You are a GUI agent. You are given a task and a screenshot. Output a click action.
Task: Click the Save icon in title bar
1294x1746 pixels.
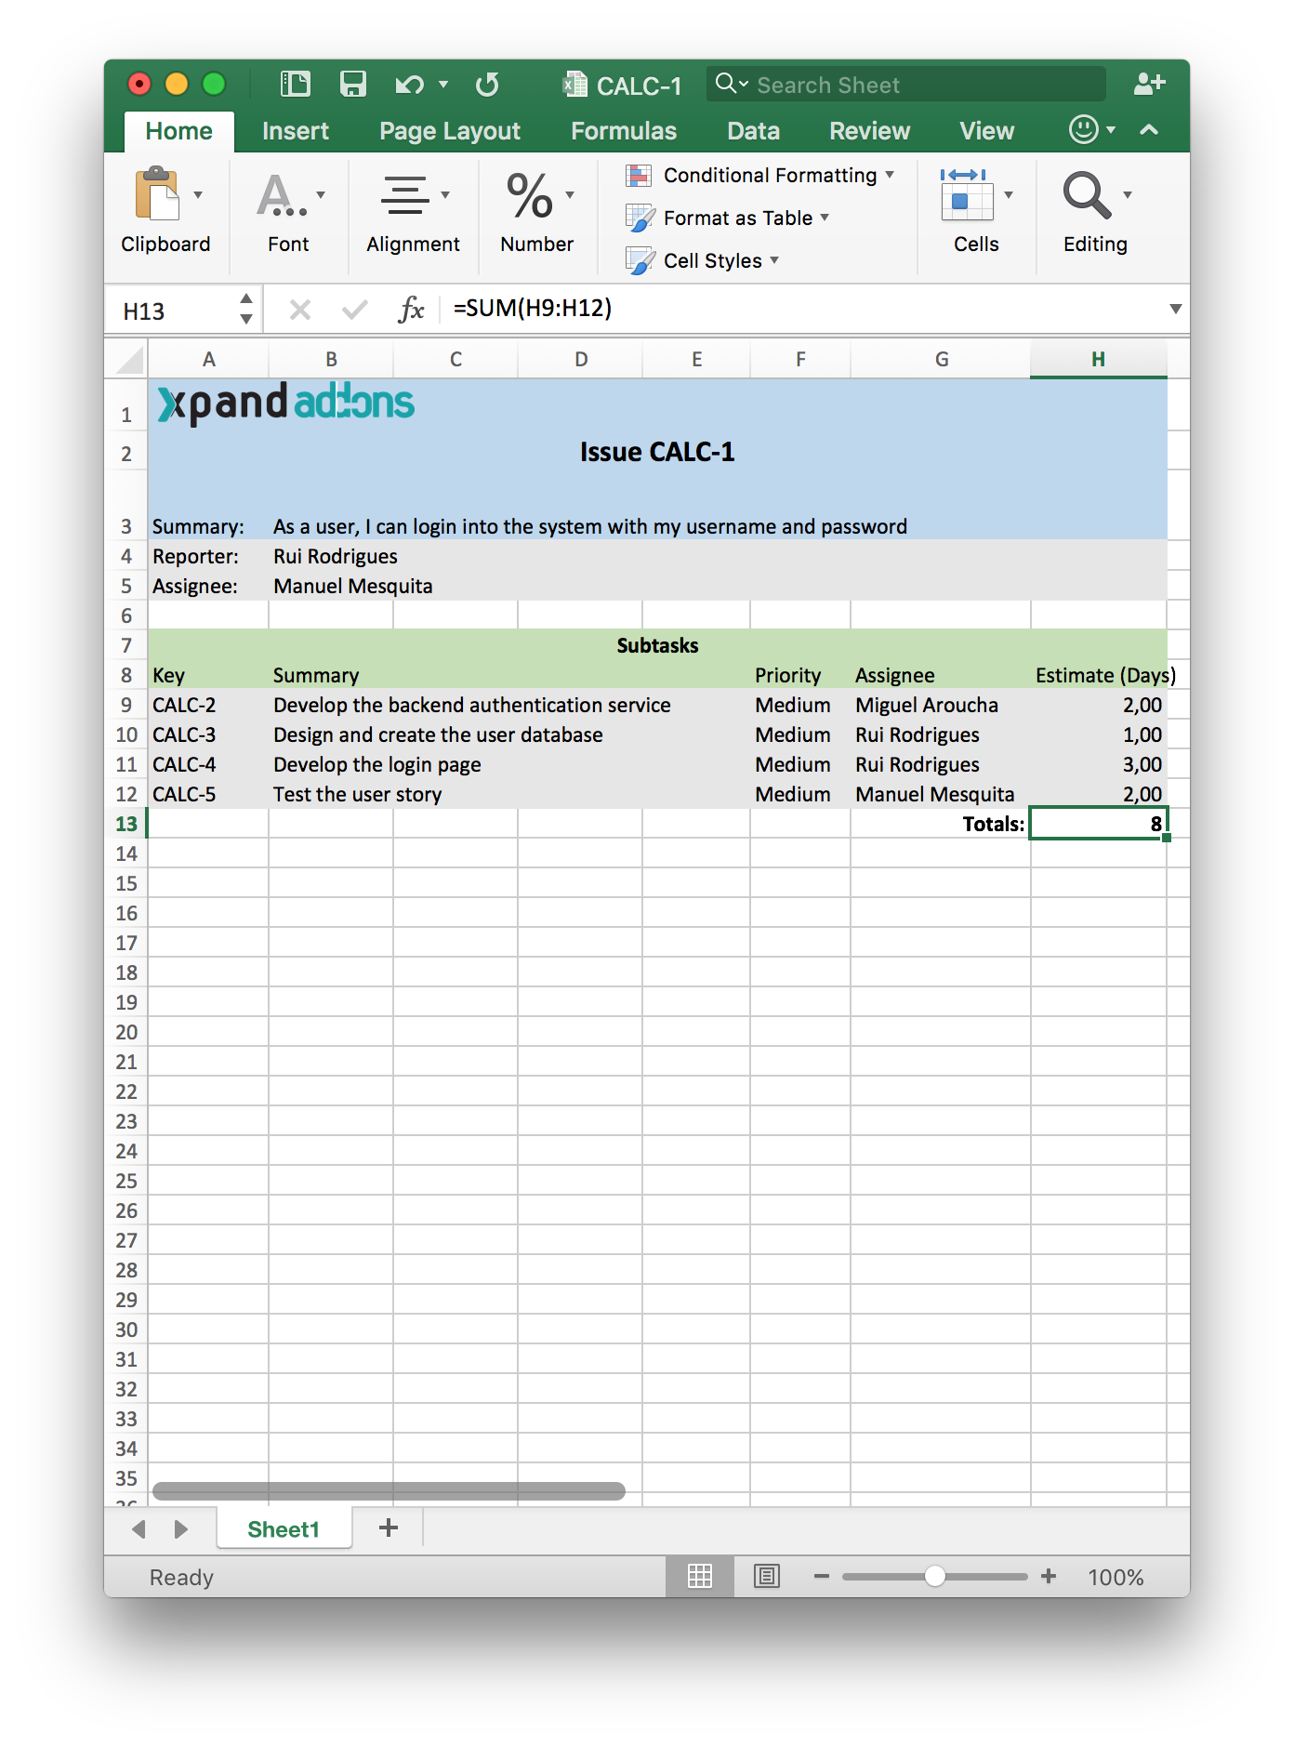click(352, 85)
